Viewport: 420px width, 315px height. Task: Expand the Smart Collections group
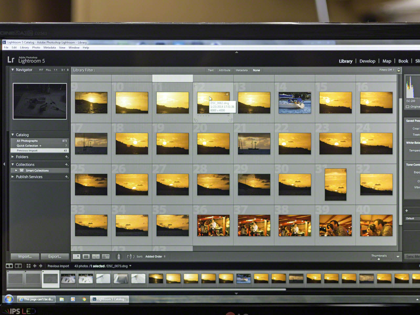pos(16,170)
